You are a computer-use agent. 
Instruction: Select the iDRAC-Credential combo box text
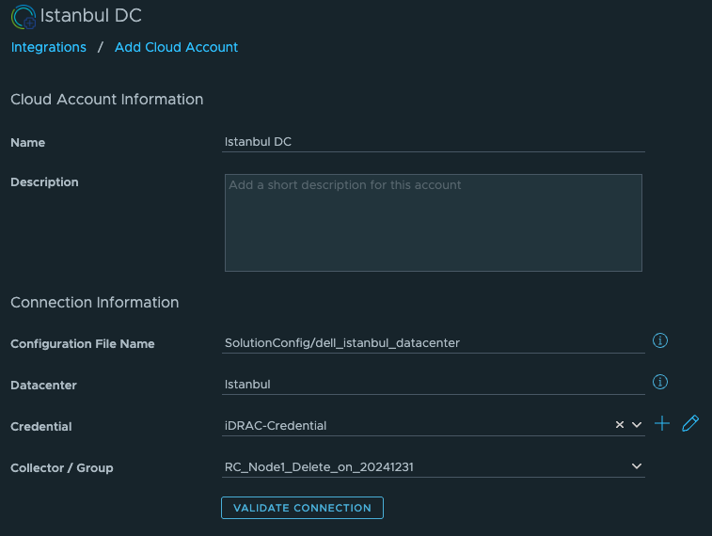pos(276,426)
